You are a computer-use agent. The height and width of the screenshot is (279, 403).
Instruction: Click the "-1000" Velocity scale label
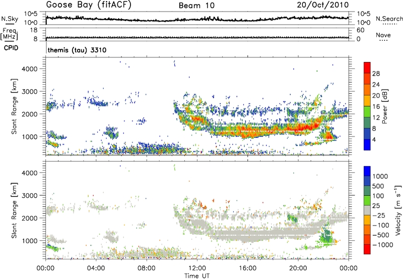(x=382, y=245)
